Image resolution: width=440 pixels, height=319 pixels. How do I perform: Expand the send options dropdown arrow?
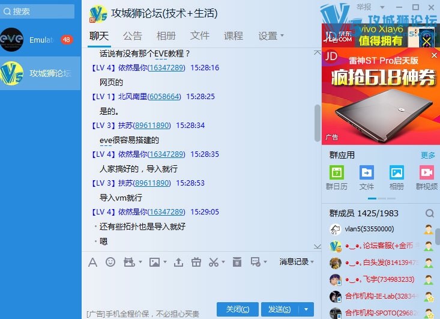pos(307,309)
